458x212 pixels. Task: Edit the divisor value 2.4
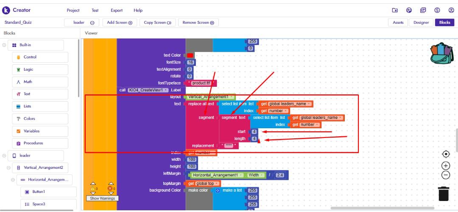pos(280,175)
